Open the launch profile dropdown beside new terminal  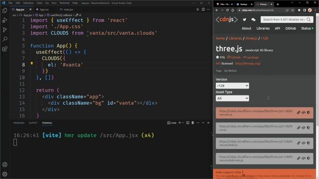click(183, 123)
